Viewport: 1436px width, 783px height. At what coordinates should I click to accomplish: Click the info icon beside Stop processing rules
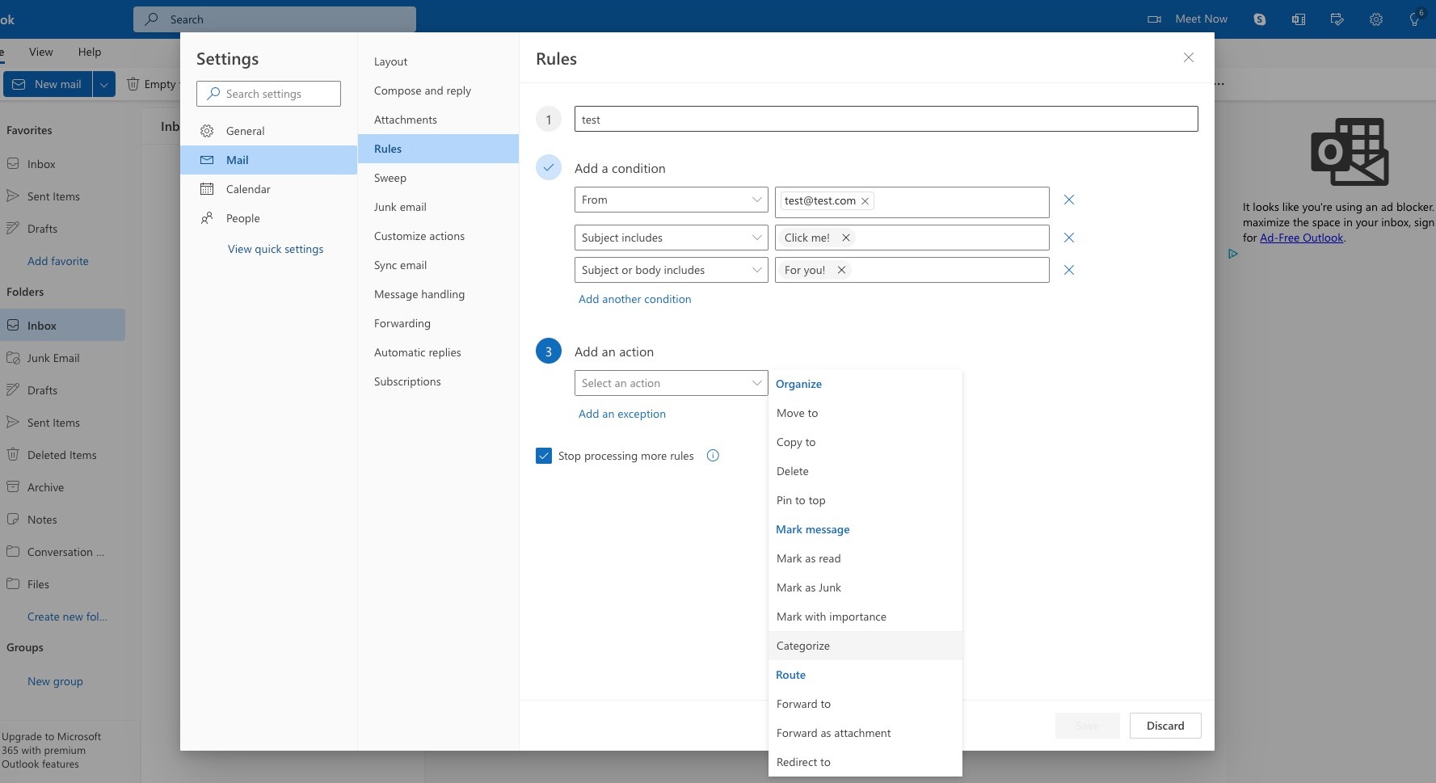coord(713,456)
